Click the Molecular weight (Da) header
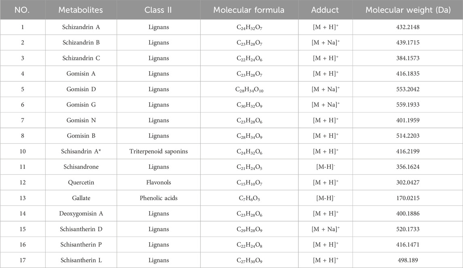 (408, 10)
